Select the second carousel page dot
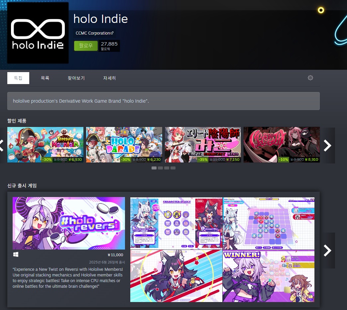This screenshot has width=347, height=310. click(x=161, y=168)
